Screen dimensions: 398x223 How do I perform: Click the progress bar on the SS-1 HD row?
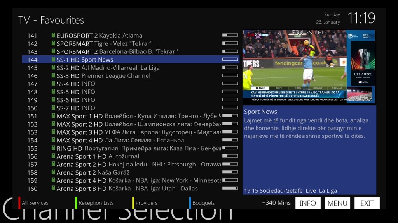click(x=230, y=59)
